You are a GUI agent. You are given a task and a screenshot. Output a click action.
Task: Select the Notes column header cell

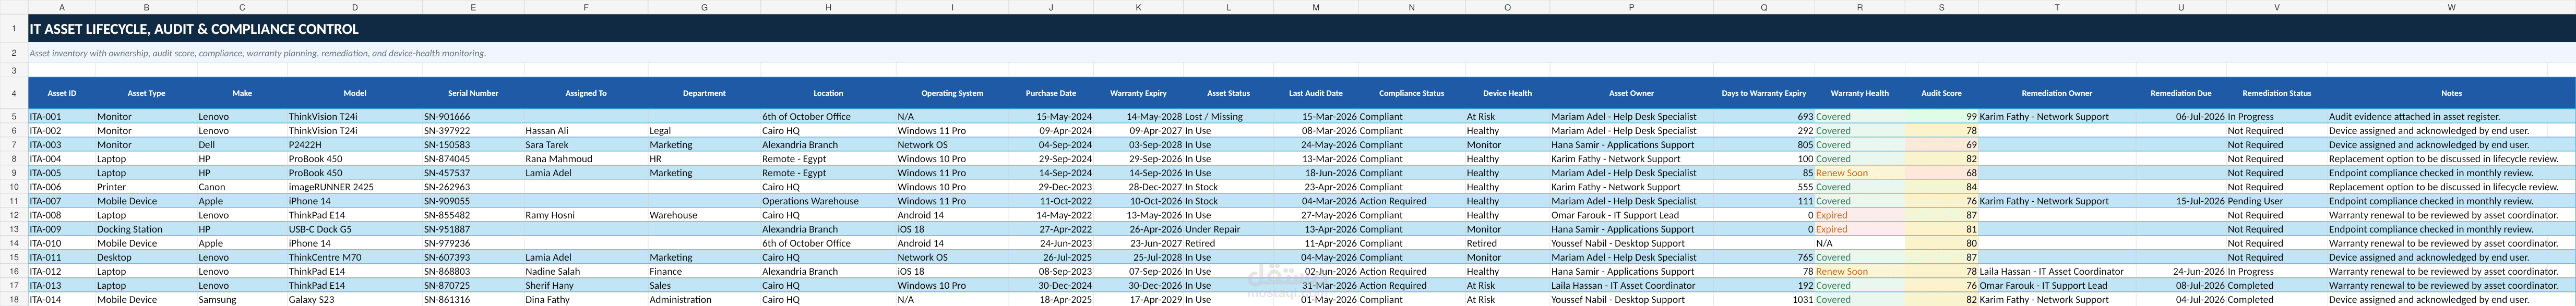point(2450,93)
